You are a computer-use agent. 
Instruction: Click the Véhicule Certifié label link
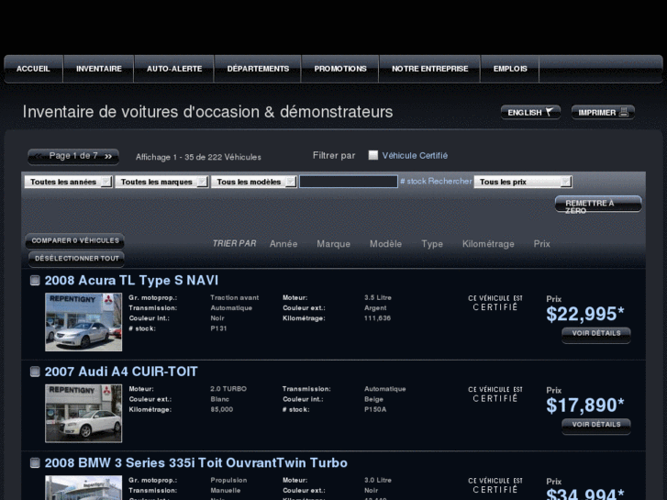click(x=415, y=156)
